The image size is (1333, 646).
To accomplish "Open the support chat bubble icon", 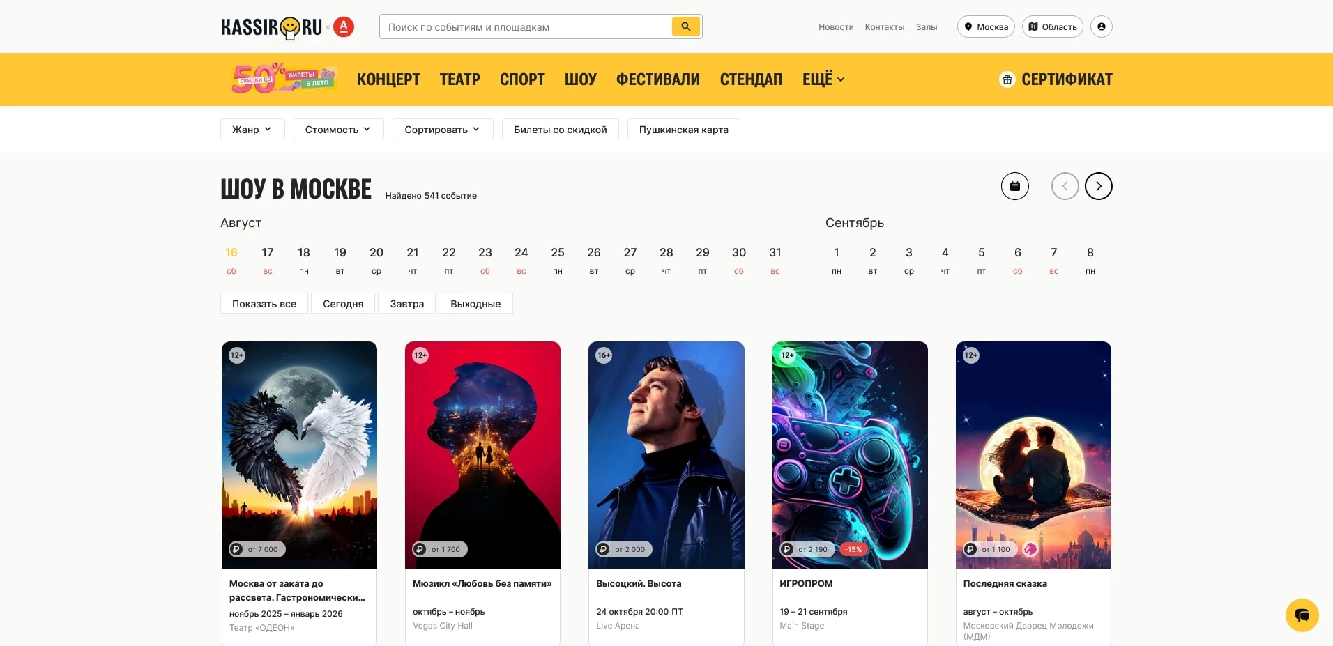I will click(1302, 615).
